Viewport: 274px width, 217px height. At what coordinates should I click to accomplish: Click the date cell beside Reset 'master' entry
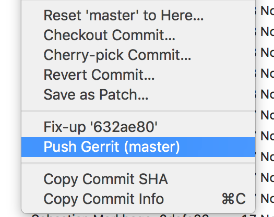click(265, 11)
